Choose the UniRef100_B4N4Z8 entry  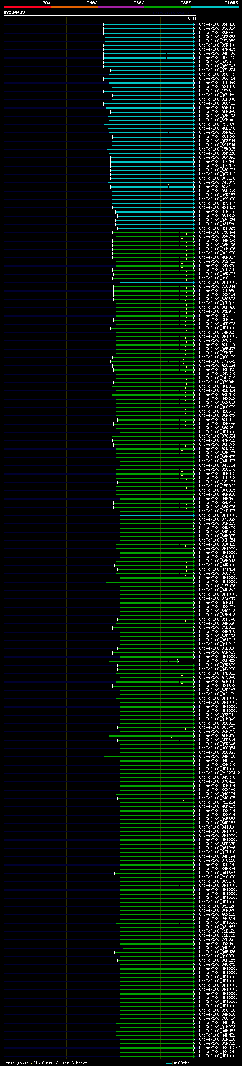pos(217,756)
